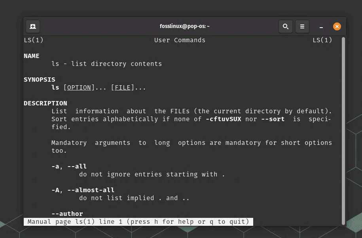Click the word 'too.' in the description
The height and width of the screenshot is (238, 362).
59,151
